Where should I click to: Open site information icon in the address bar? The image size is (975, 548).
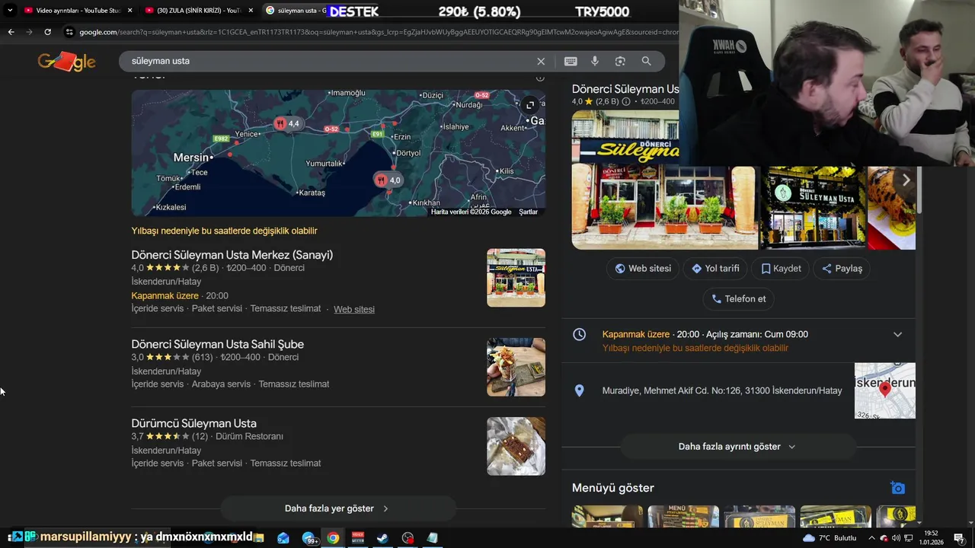pos(69,32)
